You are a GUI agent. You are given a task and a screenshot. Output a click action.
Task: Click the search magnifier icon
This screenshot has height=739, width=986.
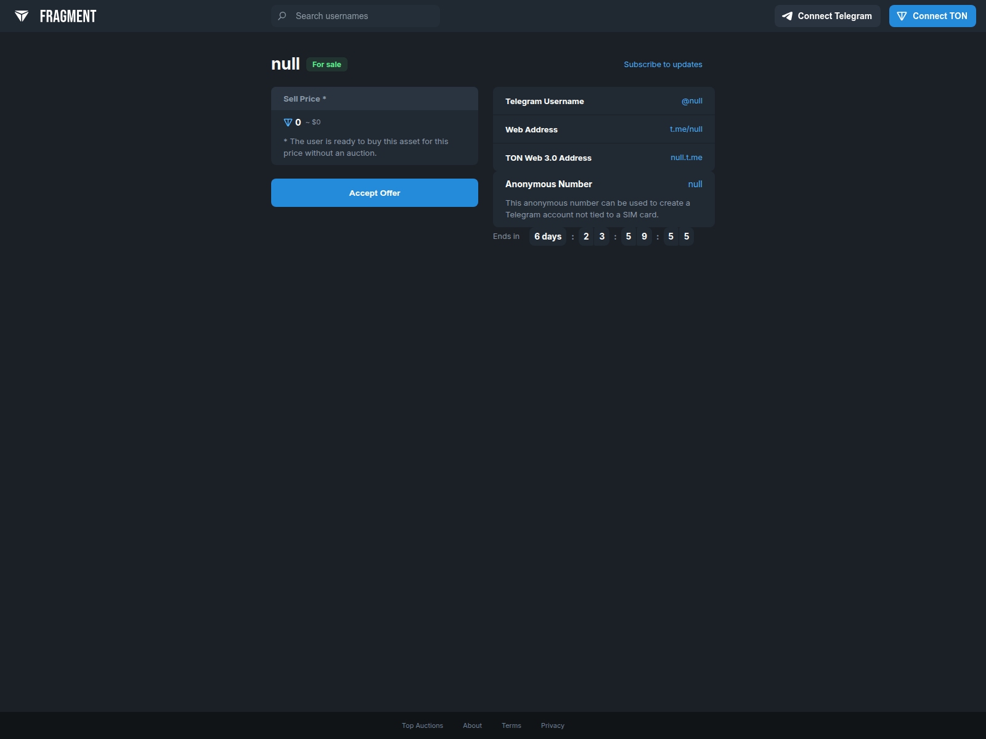[282, 16]
